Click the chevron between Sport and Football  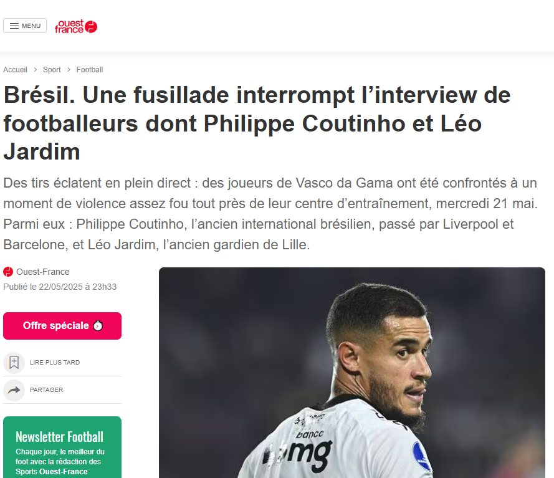coord(69,70)
